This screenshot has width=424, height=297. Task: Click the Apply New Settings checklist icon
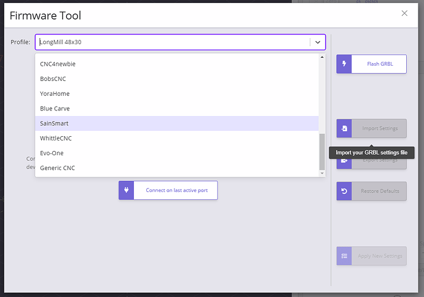pyautogui.click(x=344, y=256)
